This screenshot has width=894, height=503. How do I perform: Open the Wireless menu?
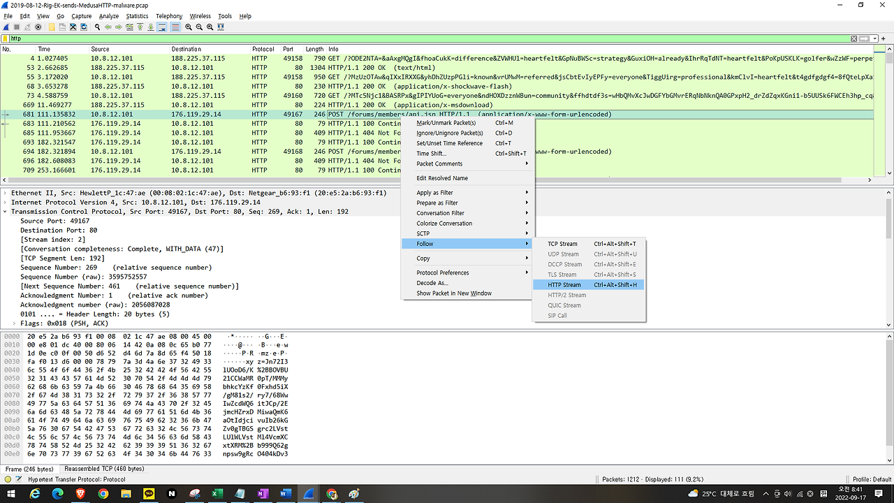coord(200,16)
